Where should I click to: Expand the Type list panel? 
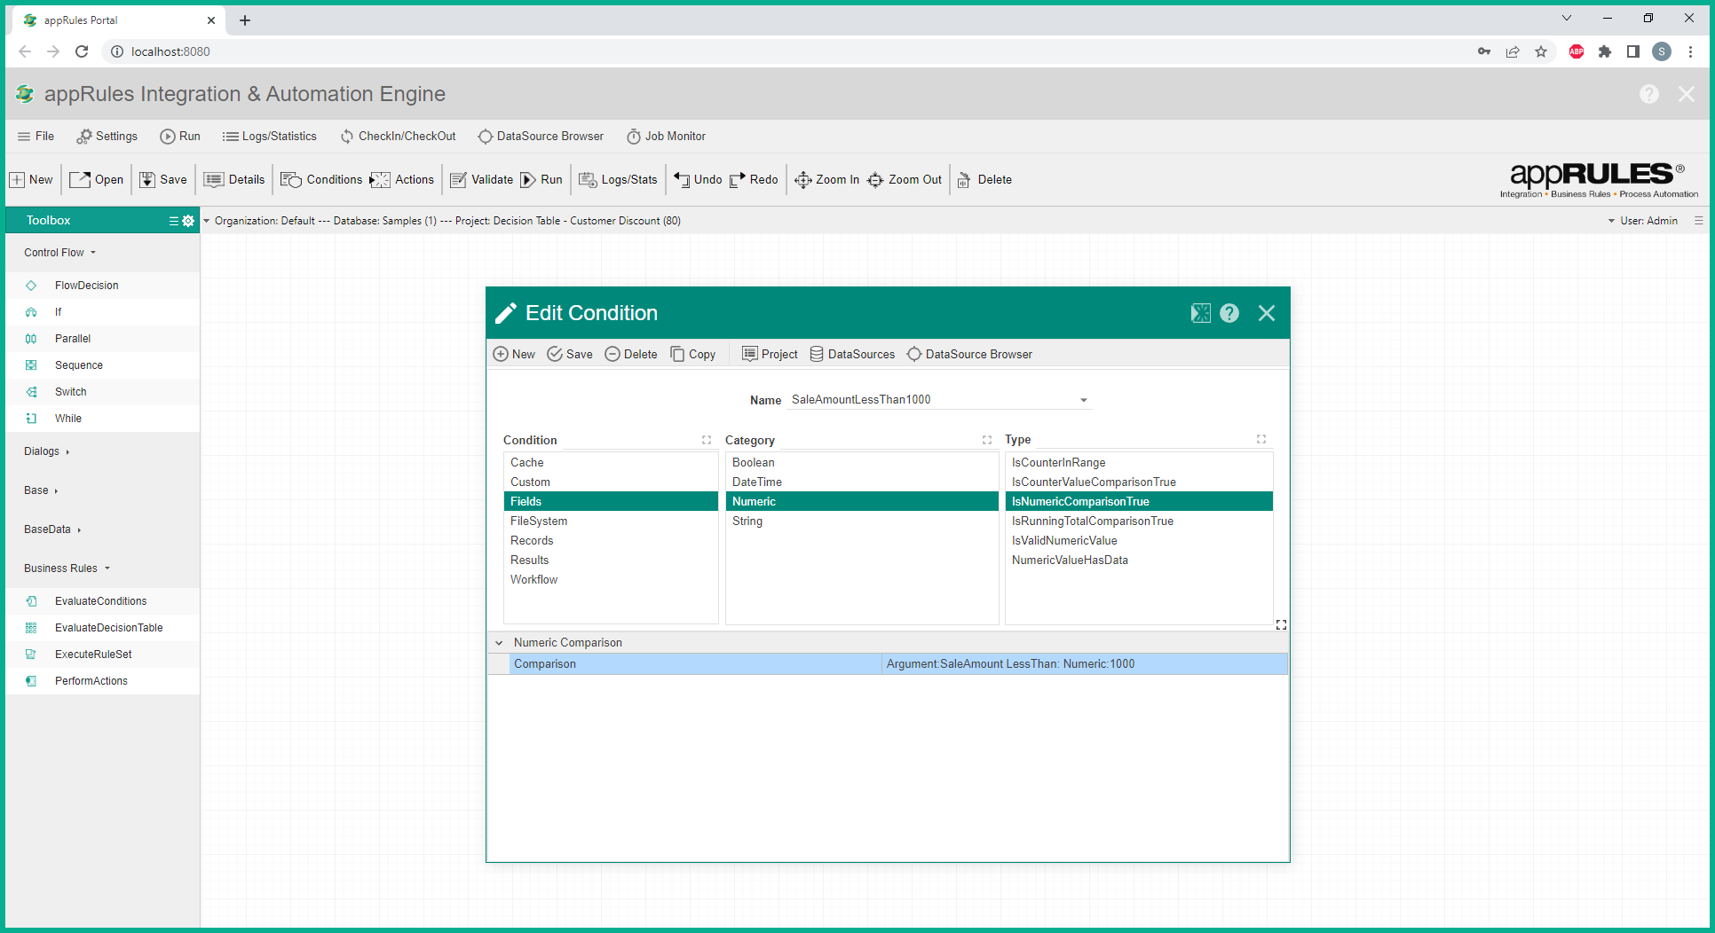click(1261, 440)
